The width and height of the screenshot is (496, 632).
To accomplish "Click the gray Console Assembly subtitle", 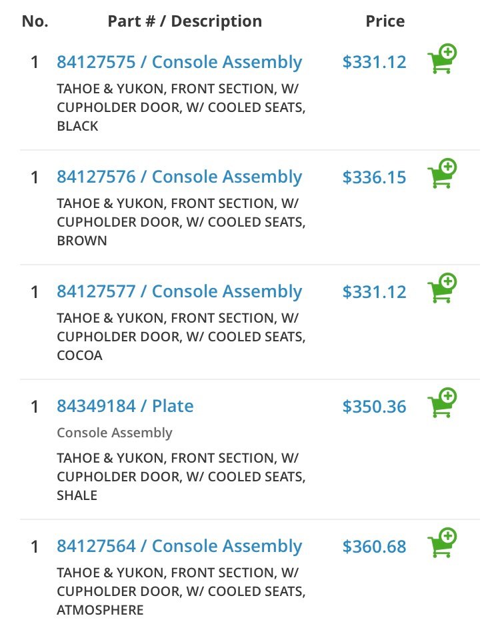I will tap(115, 433).
